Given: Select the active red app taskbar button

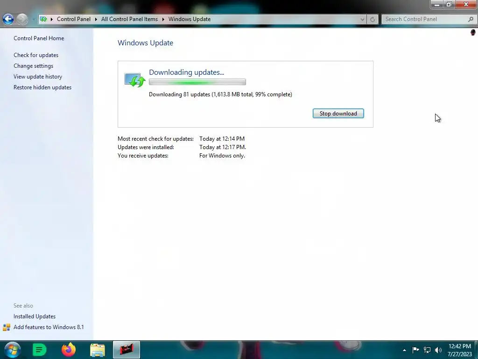Looking at the screenshot, I should tap(127, 350).
